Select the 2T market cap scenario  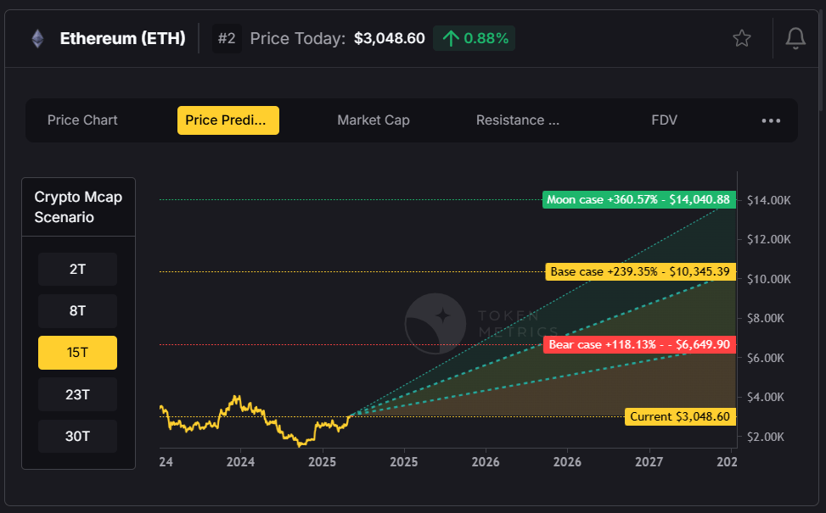pos(77,270)
